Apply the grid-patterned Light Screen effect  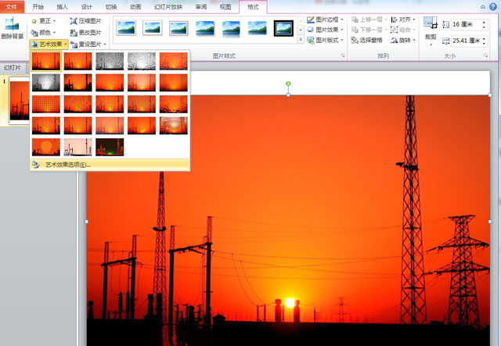tap(46, 104)
